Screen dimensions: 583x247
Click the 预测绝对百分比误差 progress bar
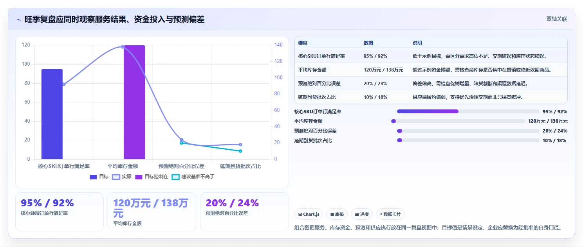pos(468,131)
